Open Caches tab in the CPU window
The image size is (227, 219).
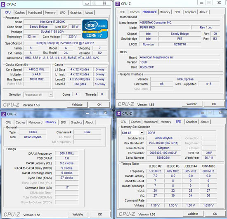[20, 13]
